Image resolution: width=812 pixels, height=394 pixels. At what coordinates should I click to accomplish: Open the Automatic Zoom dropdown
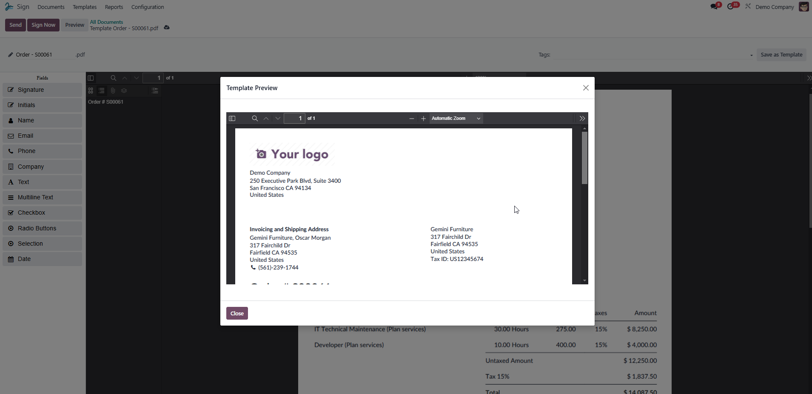pyautogui.click(x=456, y=119)
